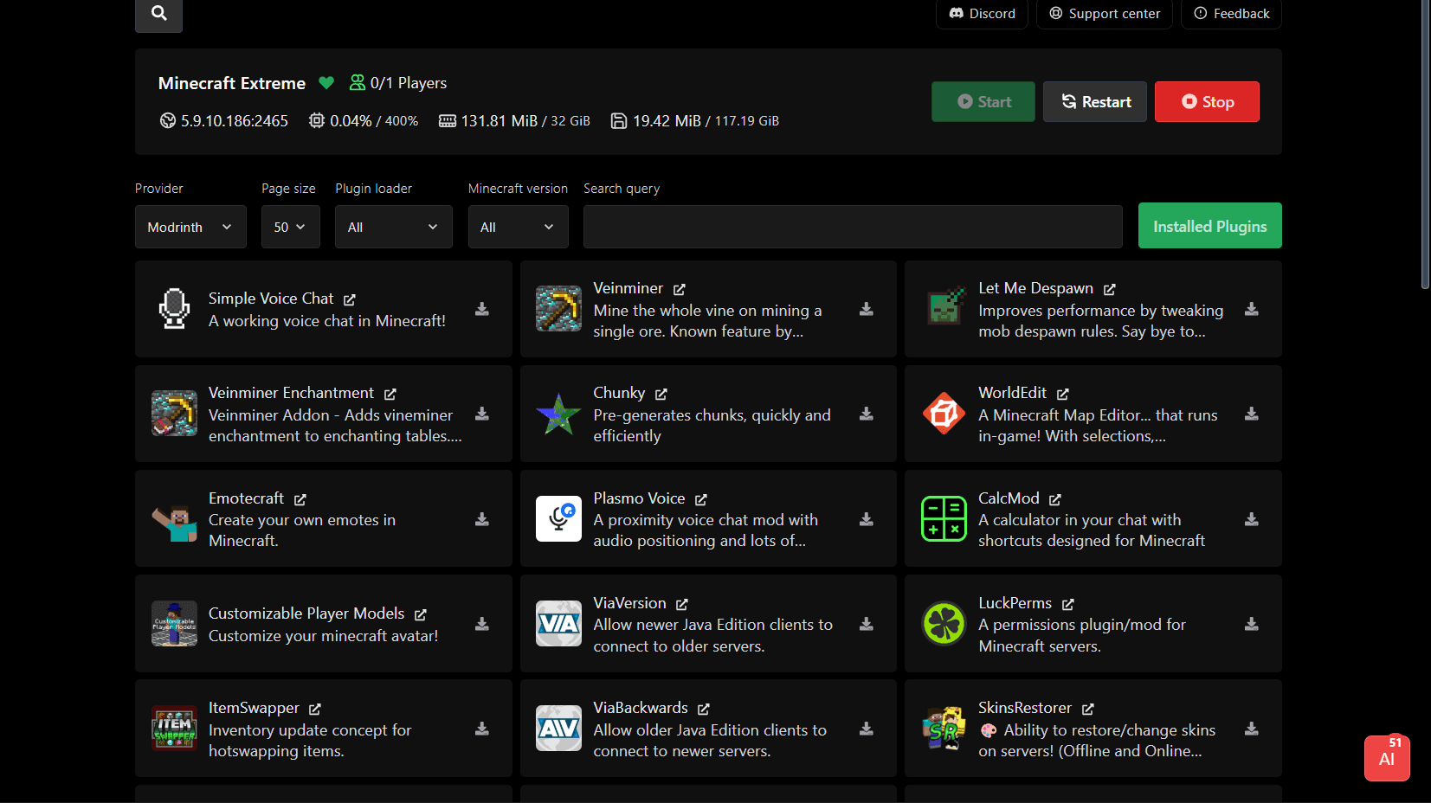Open the AI assistant badge button
The image size is (1431, 803).
coord(1387,758)
